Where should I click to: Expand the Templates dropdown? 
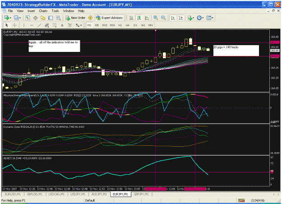[x=212, y=18]
